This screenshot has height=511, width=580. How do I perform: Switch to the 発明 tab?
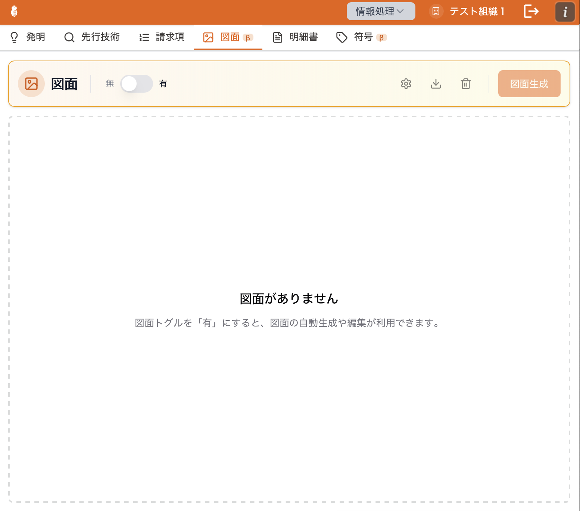pyautogui.click(x=28, y=37)
